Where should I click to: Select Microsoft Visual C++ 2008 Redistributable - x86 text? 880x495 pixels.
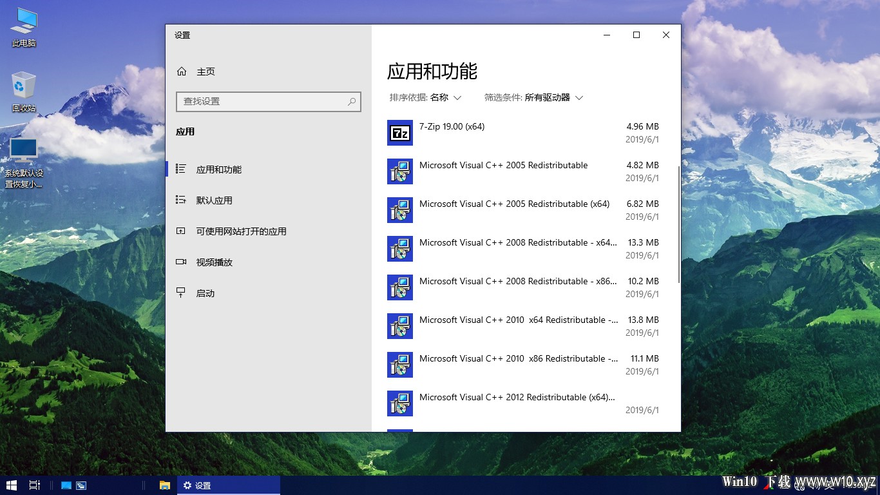click(x=518, y=281)
